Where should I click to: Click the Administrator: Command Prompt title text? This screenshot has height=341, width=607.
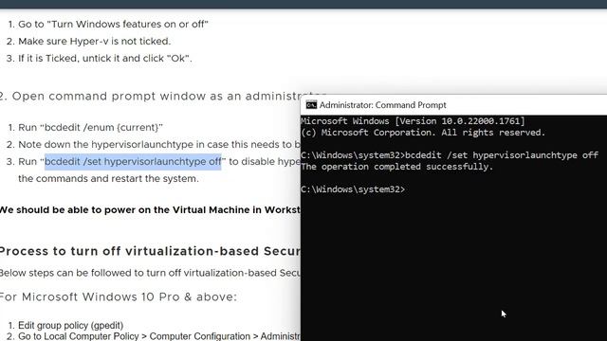[x=383, y=105]
